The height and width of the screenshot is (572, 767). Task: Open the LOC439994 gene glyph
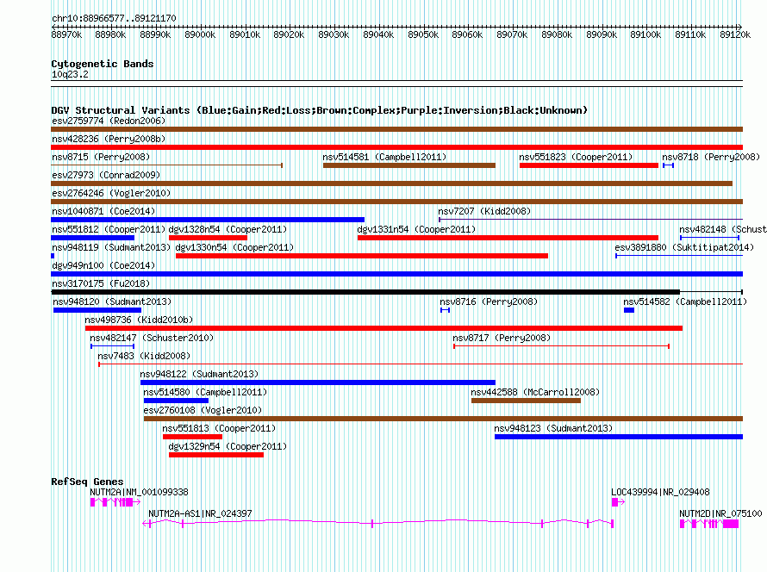point(618,502)
